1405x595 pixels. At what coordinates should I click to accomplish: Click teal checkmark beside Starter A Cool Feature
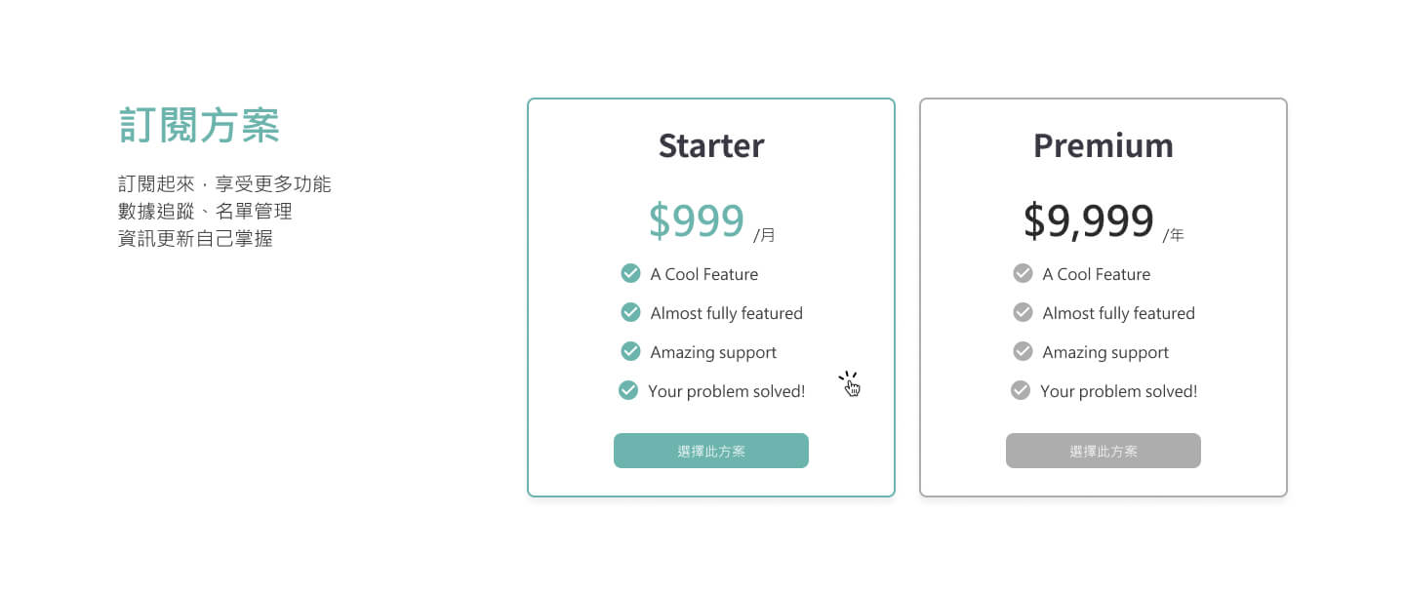click(630, 273)
